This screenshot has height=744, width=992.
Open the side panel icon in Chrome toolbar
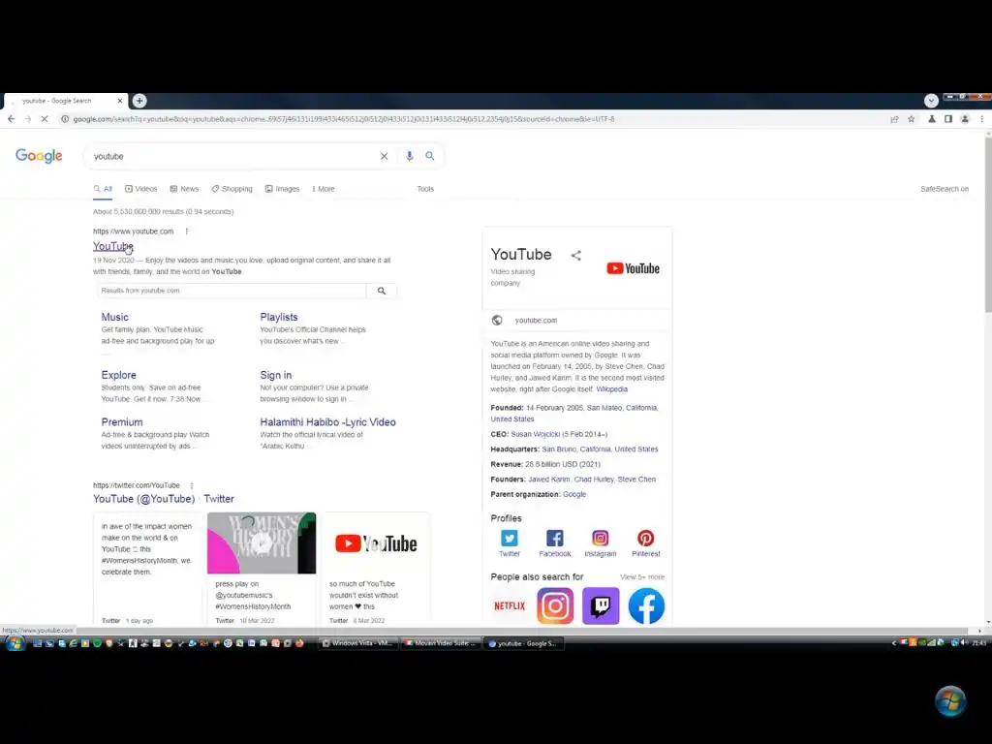pos(948,119)
